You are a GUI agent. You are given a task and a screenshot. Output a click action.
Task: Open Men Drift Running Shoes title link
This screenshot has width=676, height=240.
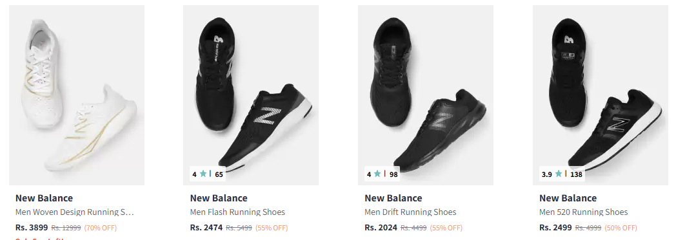[410, 212]
